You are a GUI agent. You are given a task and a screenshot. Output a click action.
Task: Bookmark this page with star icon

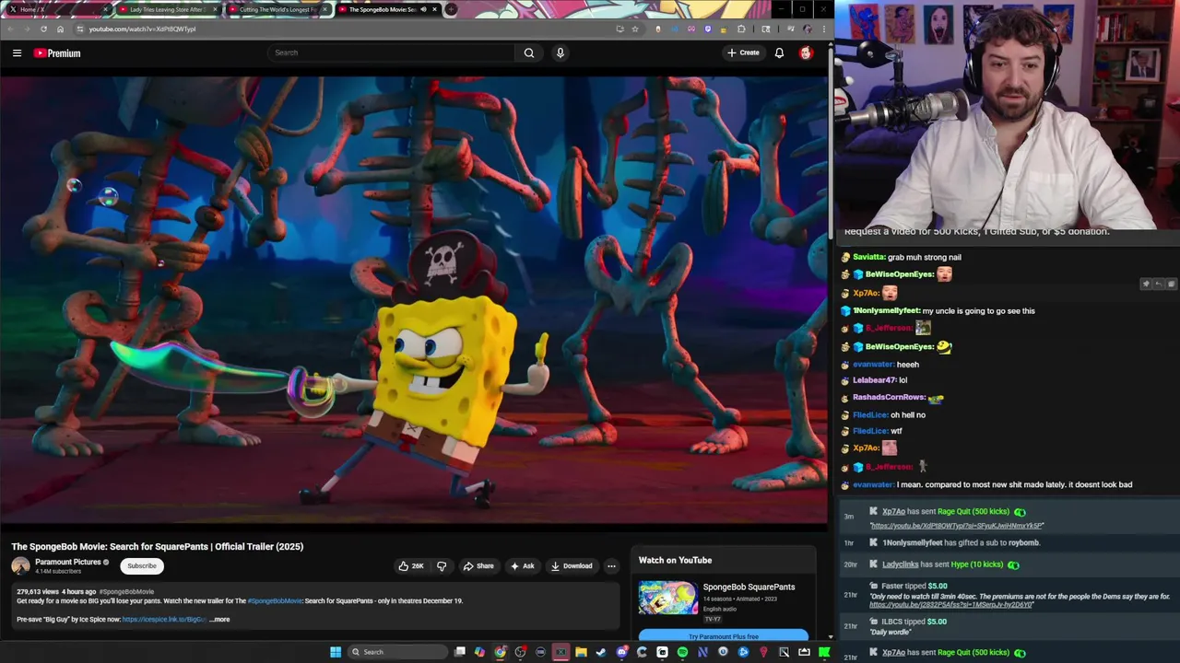[635, 29]
